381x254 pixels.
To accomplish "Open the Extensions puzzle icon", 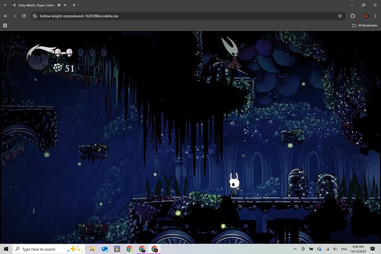I will pyautogui.click(x=353, y=16).
